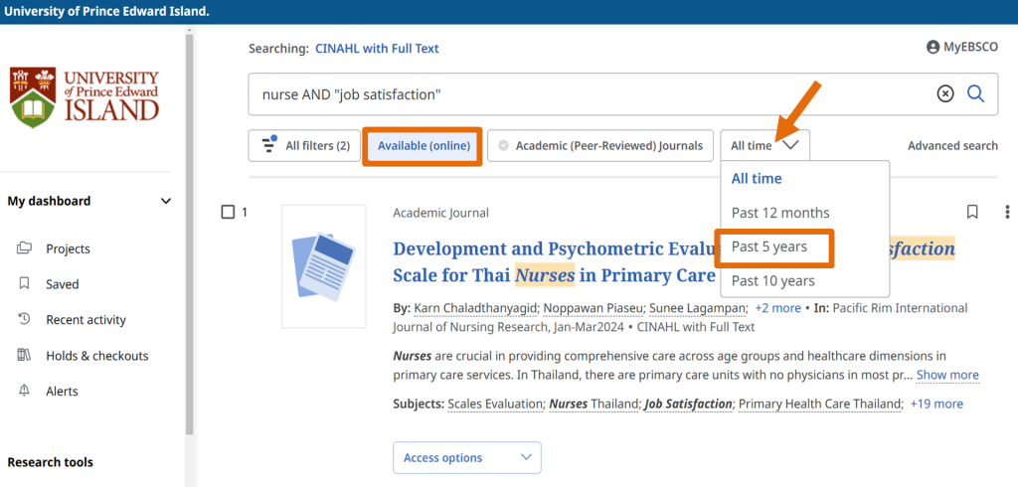Bookmark the first result with save icon

click(x=972, y=212)
